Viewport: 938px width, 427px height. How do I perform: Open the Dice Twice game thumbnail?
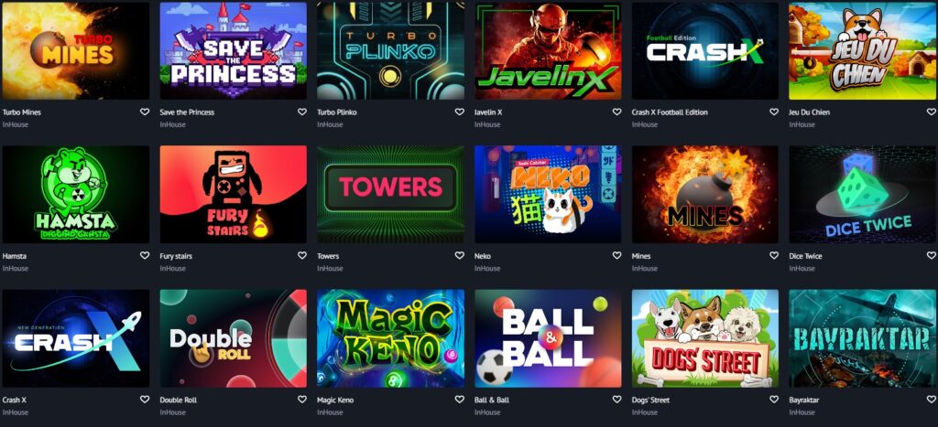pos(863,195)
